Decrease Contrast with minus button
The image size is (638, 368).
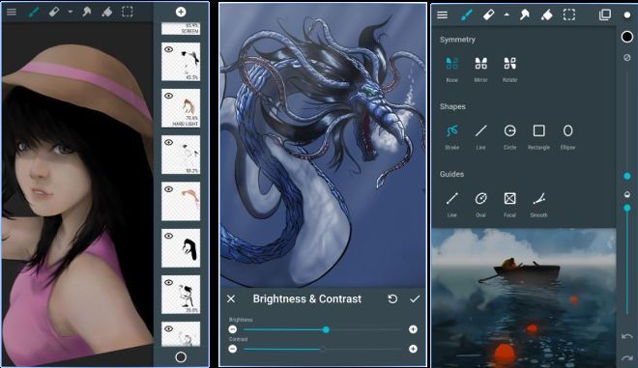point(233,349)
